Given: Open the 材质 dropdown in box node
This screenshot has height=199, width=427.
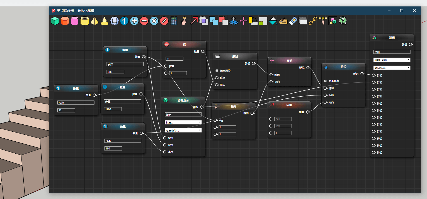Looking at the screenshot, I should pos(183,122).
